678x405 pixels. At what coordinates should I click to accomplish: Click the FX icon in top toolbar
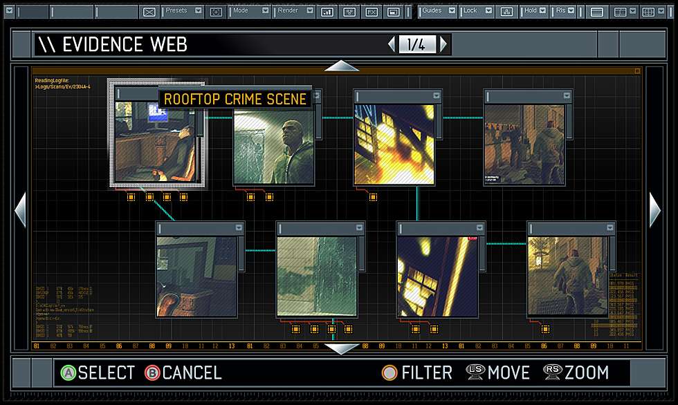point(372,12)
